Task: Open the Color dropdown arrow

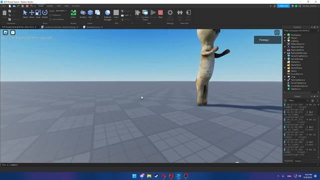Action: coord(116,19)
